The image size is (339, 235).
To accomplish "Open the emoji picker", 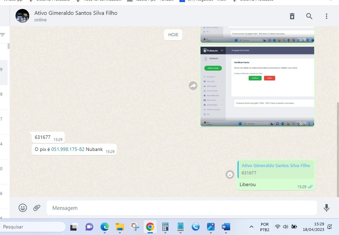I will click(23, 208).
